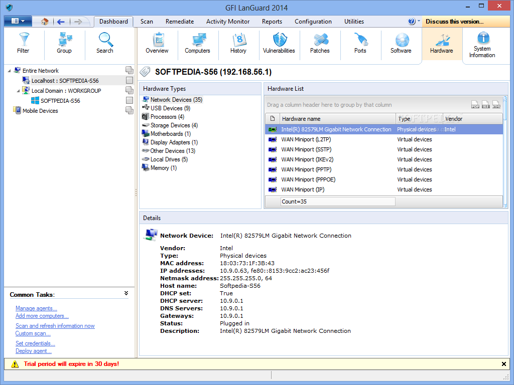Switch to the Utilities tab
Viewport: 514px width, 385px height.
pyautogui.click(x=354, y=22)
